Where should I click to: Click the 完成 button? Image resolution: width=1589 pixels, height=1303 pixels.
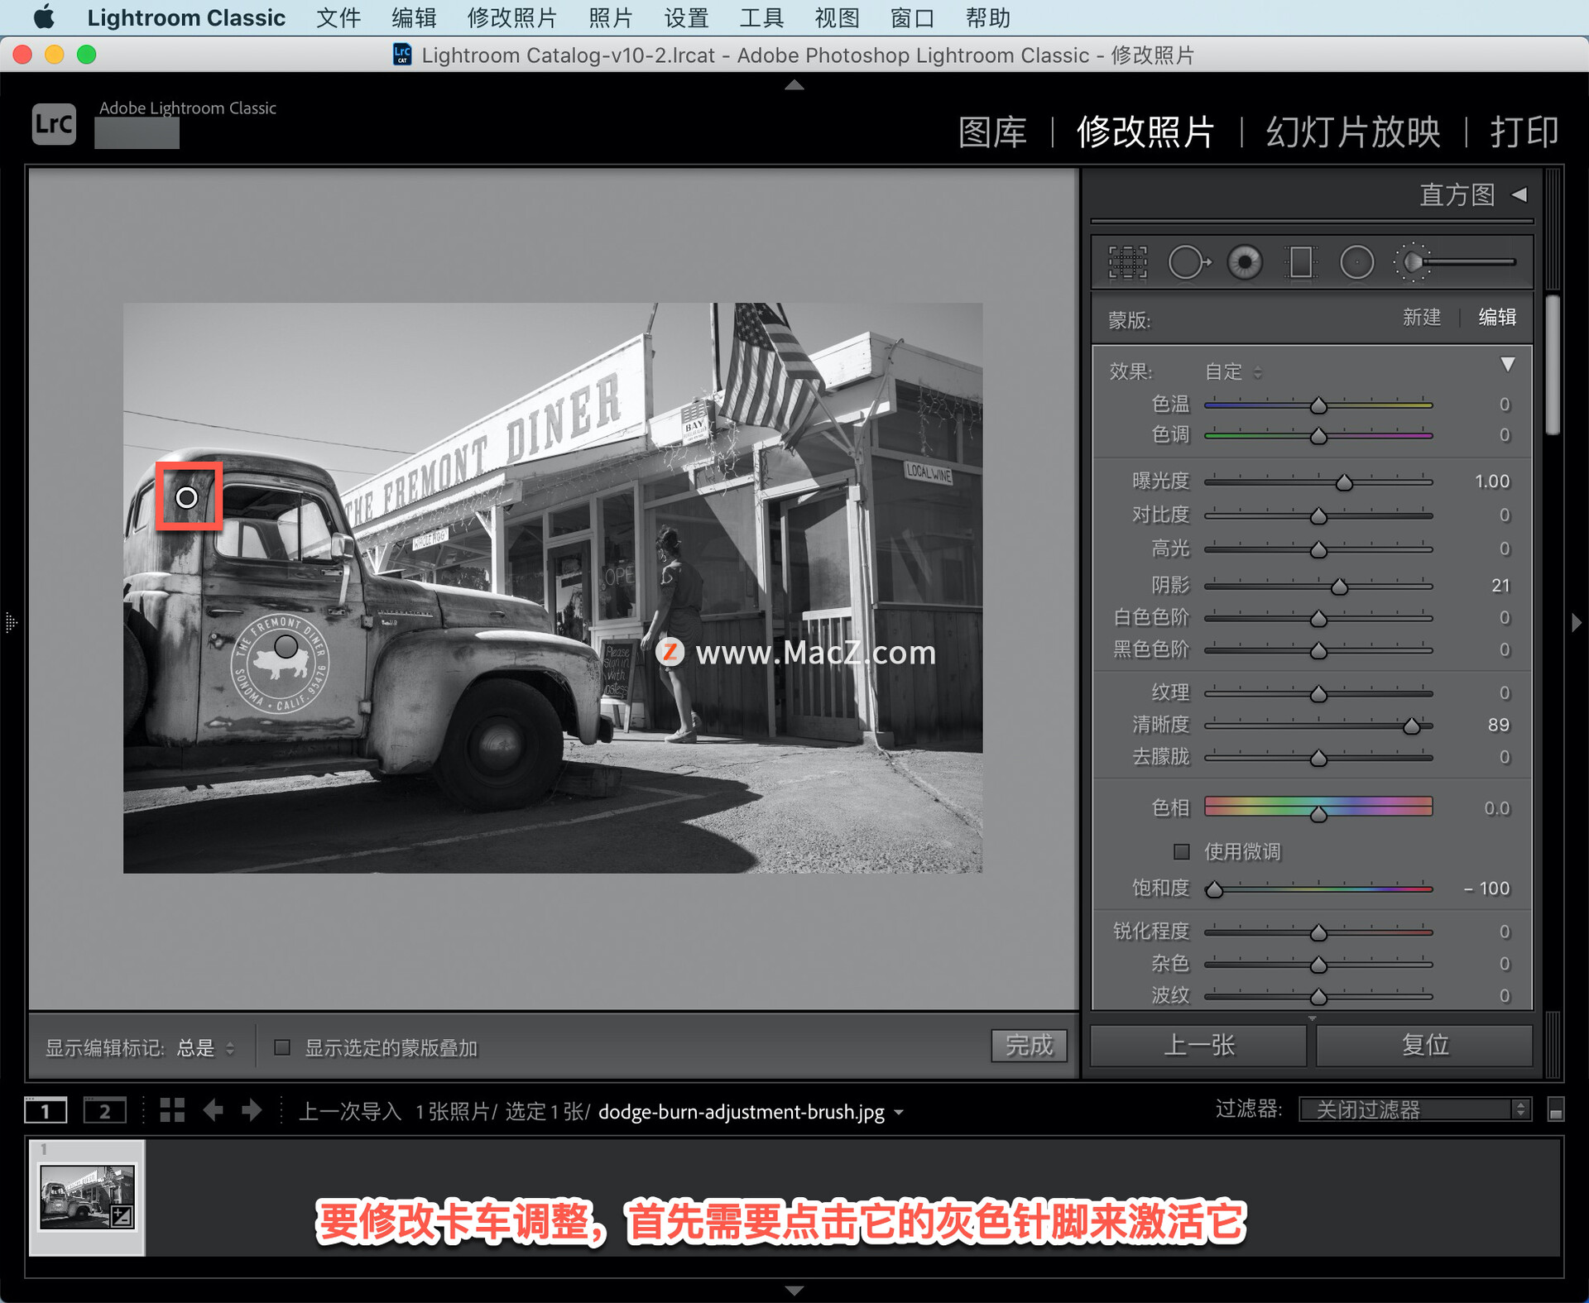coord(1029,1046)
